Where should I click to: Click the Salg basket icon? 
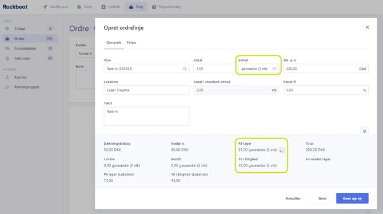[x=131, y=7]
